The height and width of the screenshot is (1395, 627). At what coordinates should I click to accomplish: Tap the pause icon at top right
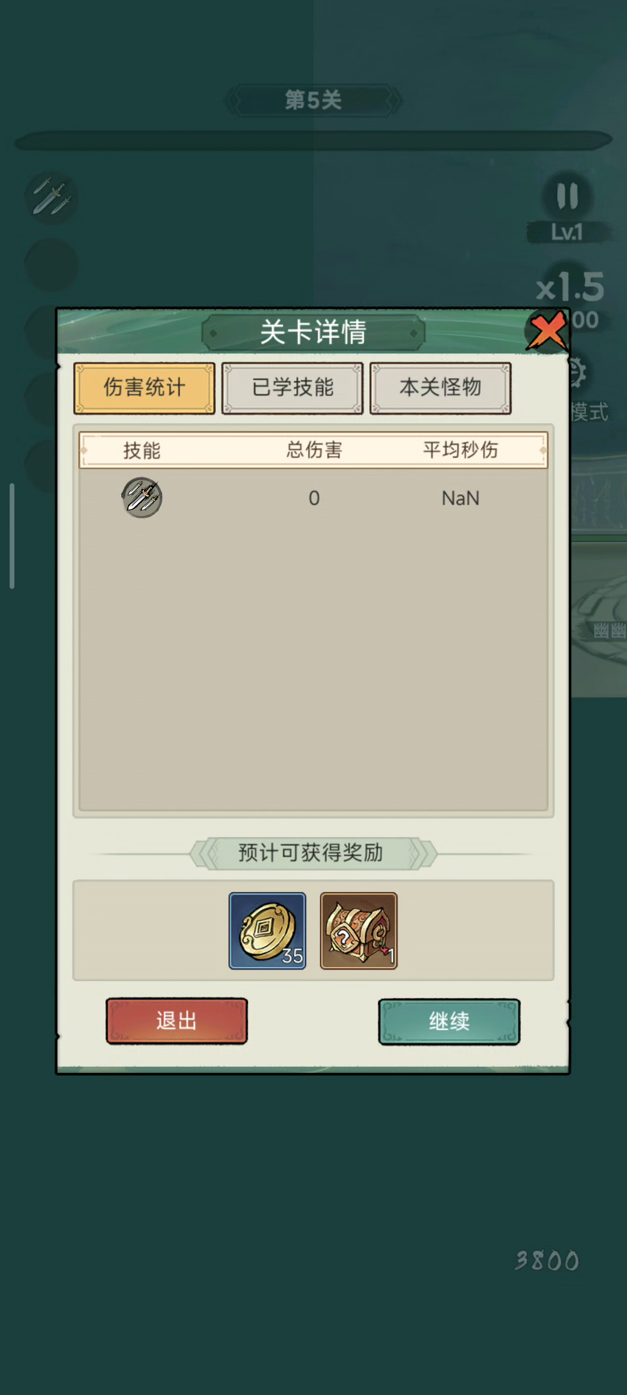567,195
